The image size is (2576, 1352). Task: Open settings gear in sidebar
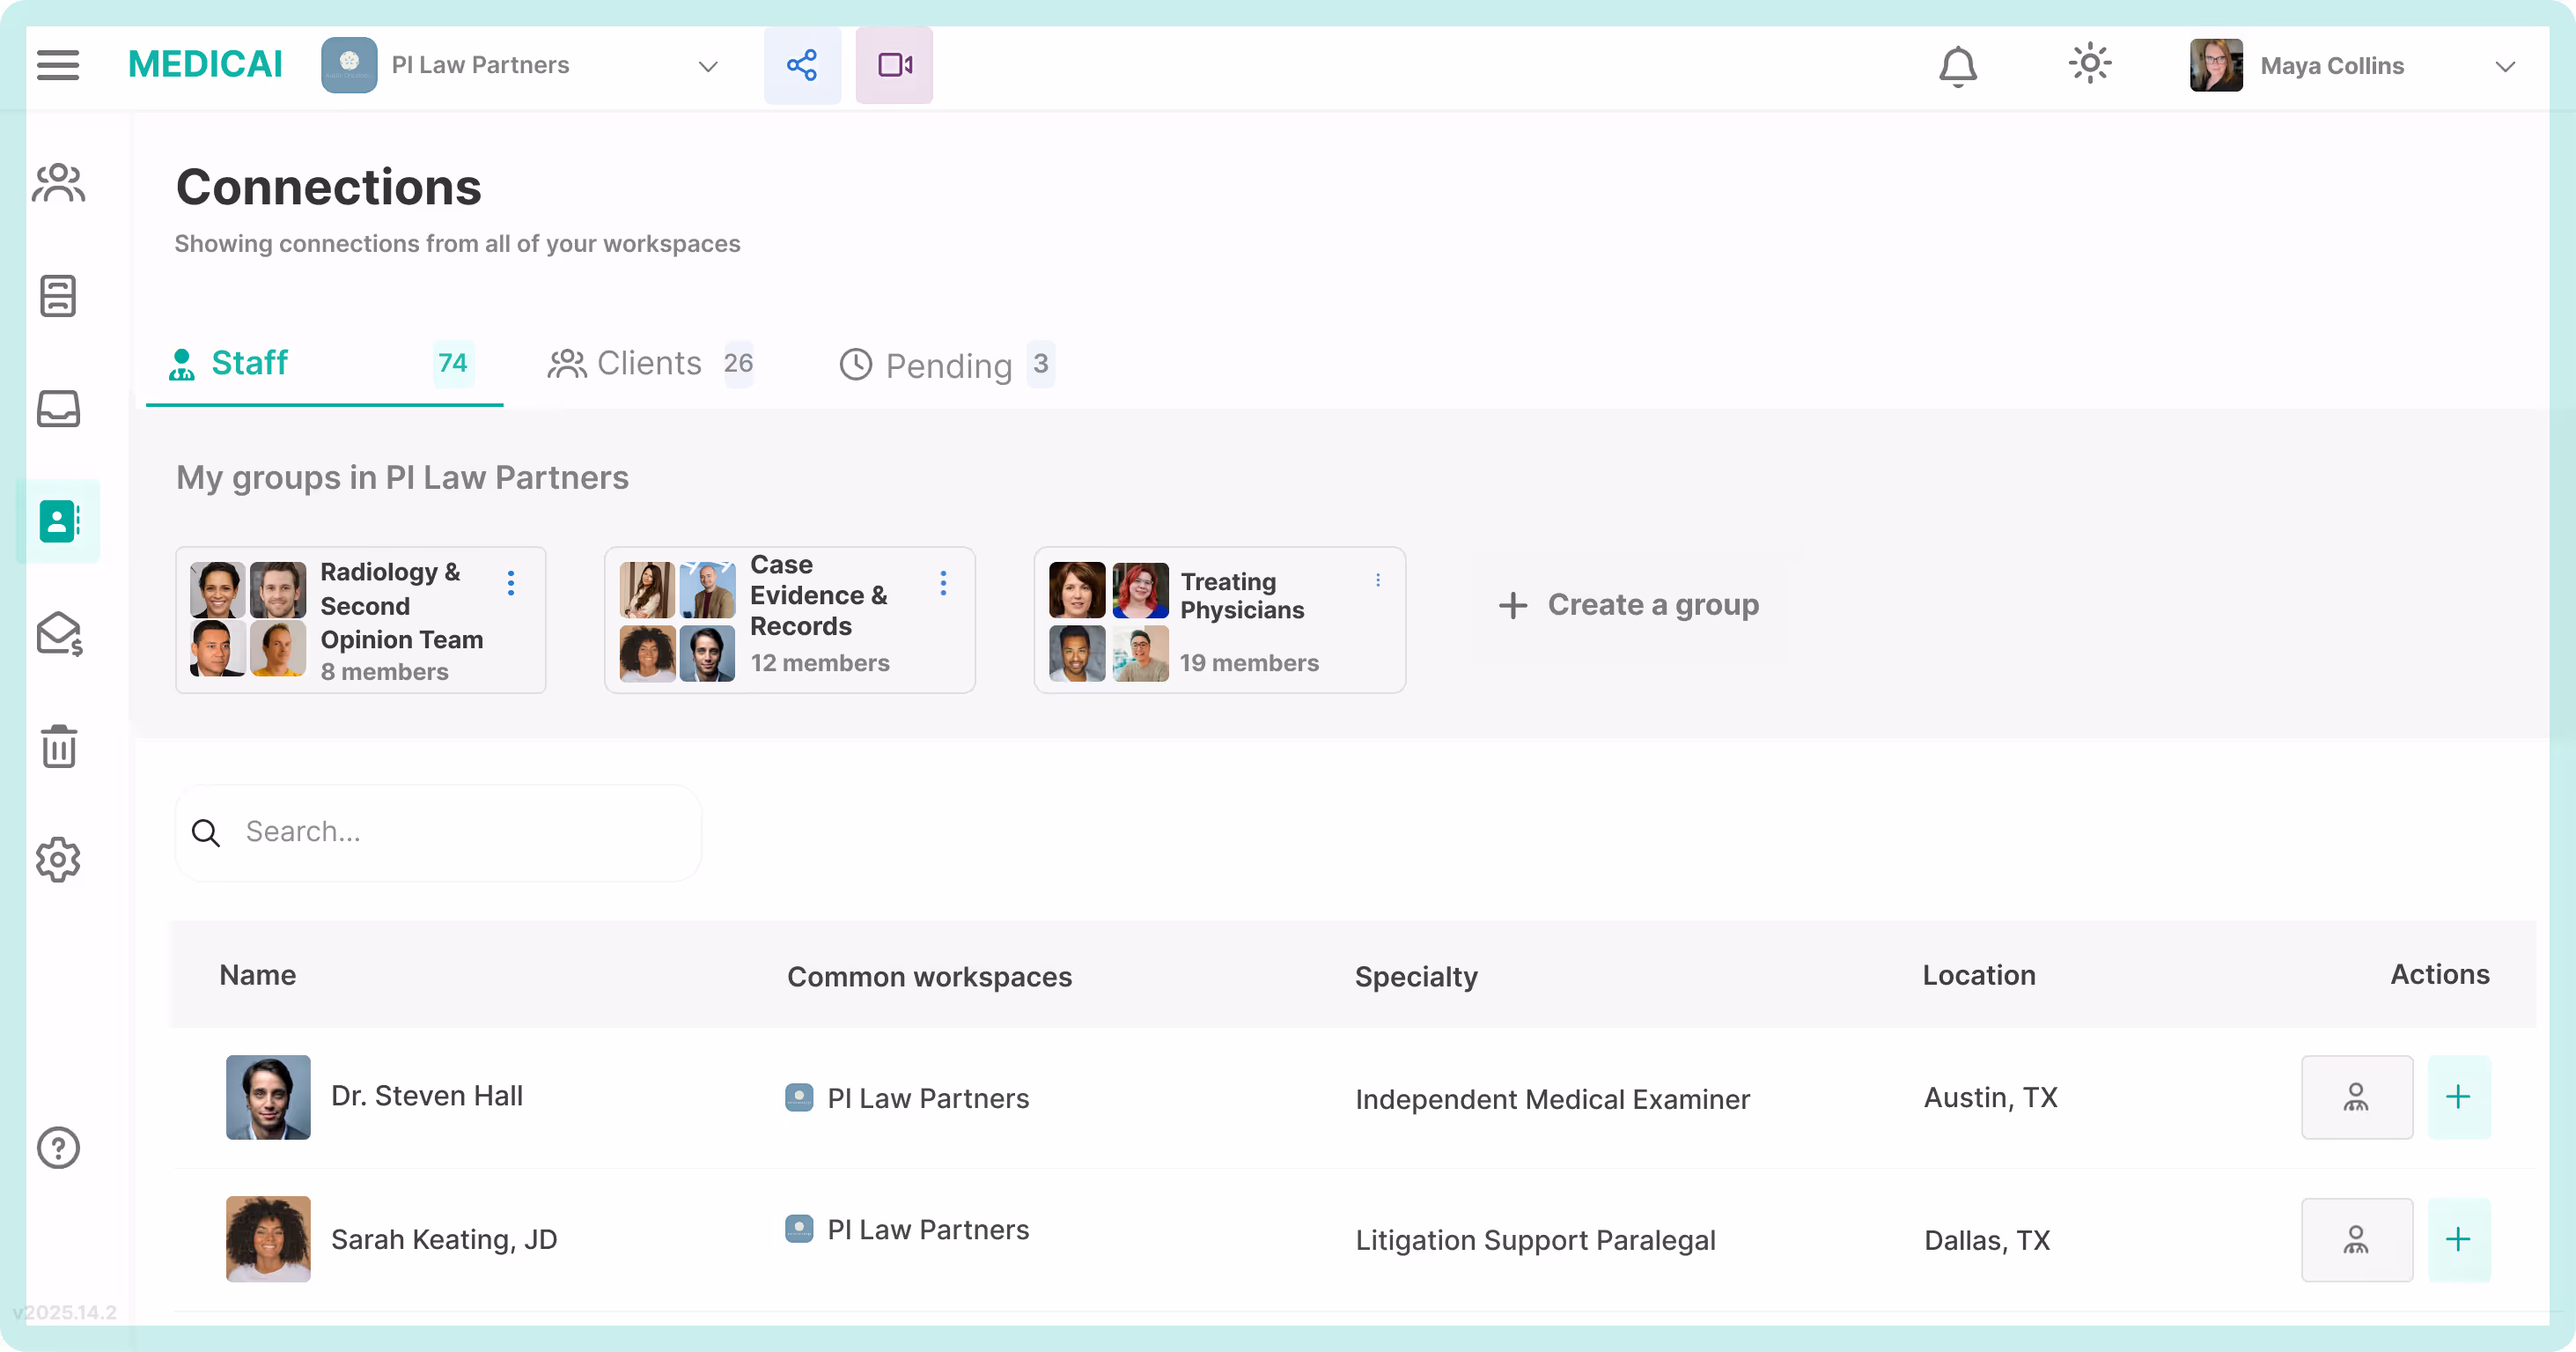pos(58,860)
